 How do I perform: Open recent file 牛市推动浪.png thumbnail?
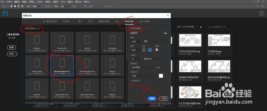pos(219,40)
